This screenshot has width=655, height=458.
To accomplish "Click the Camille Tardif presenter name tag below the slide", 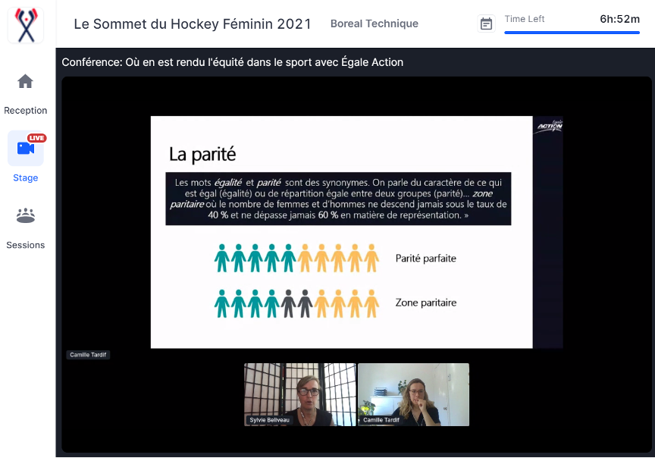I will [89, 355].
